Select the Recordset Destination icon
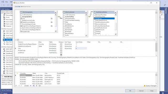The image size is (168, 94). [x=4, y=69]
